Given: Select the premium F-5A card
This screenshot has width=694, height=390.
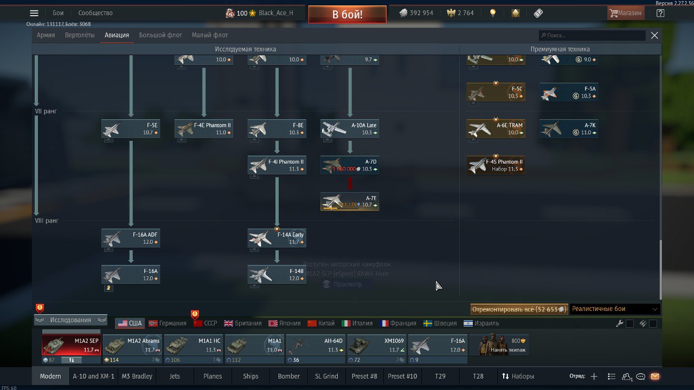Looking at the screenshot, I should [x=569, y=92].
